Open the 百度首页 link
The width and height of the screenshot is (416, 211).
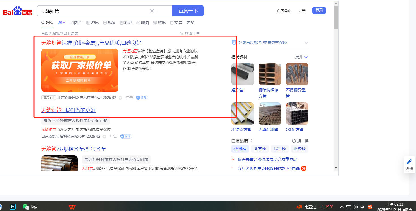tap(284, 11)
